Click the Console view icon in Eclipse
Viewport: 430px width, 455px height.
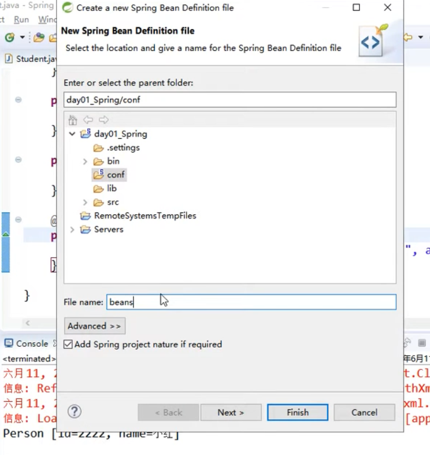[9, 343]
